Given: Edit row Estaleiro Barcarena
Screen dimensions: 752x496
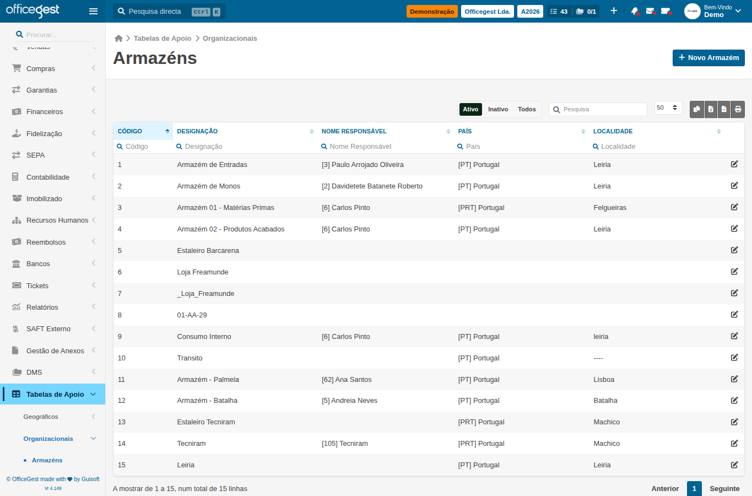Looking at the screenshot, I should [x=734, y=250].
